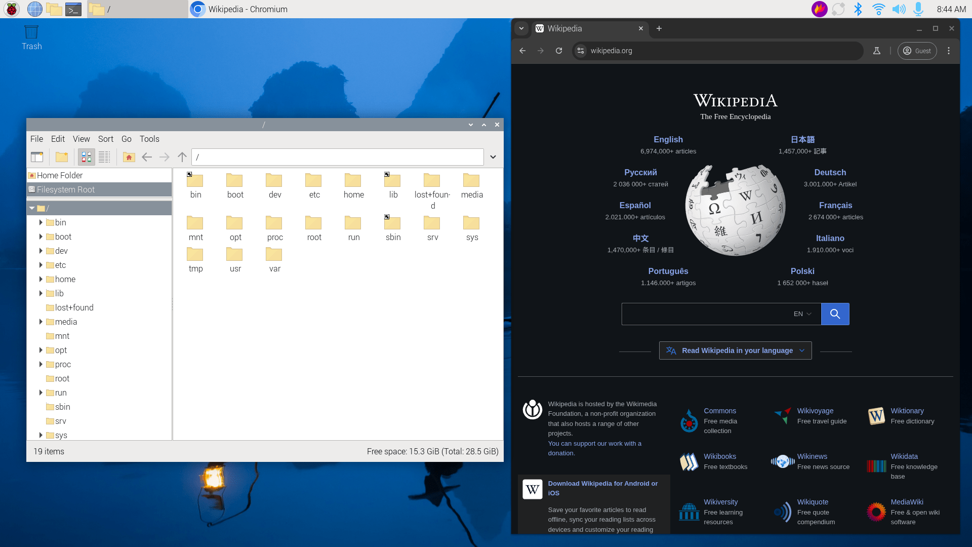972x547 pixels.
Task: Expand the media tree node
Action: (x=40, y=322)
